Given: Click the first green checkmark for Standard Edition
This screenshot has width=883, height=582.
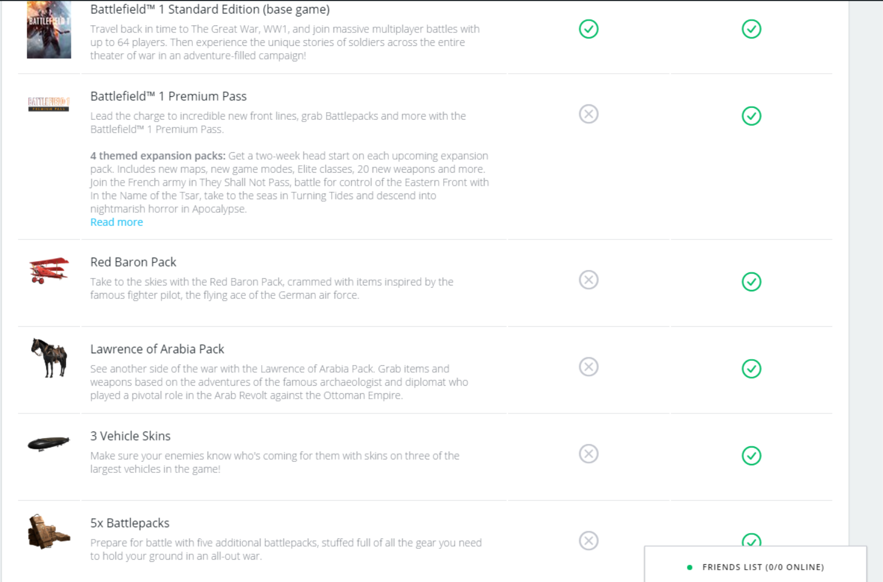Looking at the screenshot, I should click(x=588, y=29).
